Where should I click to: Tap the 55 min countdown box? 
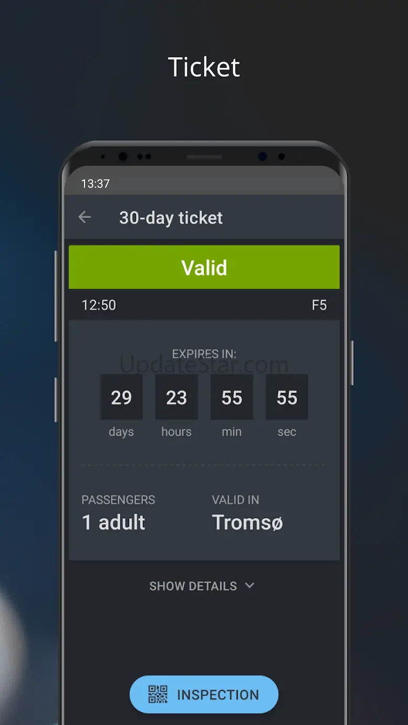[x=232, y=398]
